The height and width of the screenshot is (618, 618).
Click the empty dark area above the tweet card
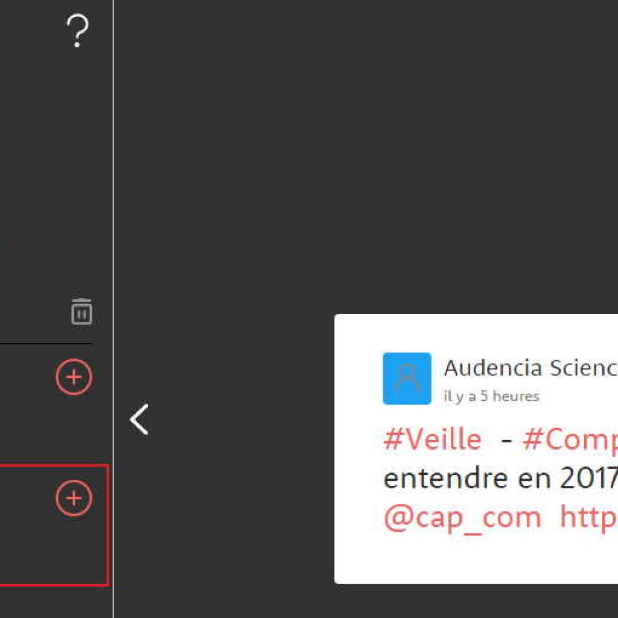(x=366, y=158)
